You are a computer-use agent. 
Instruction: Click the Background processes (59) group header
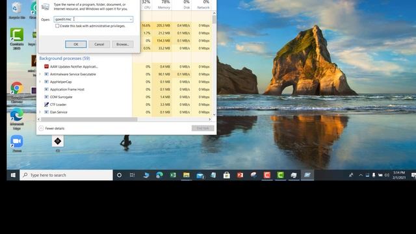pyautogui.click(x=64, y=58)
